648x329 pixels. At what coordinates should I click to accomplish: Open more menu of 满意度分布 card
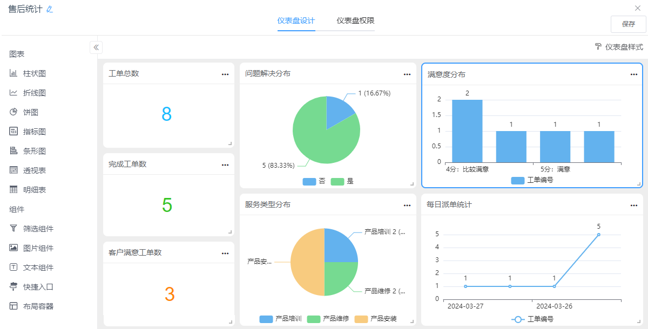click(x=634, y=74)
